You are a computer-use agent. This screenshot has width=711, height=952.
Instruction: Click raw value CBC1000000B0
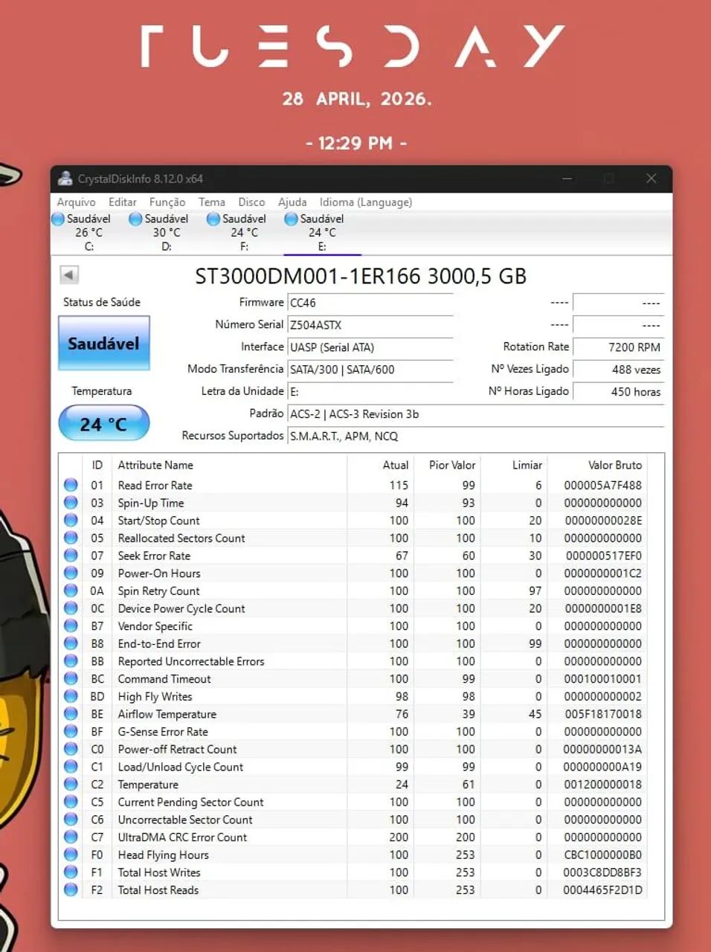pyautogui.click(x=602, y=855)
